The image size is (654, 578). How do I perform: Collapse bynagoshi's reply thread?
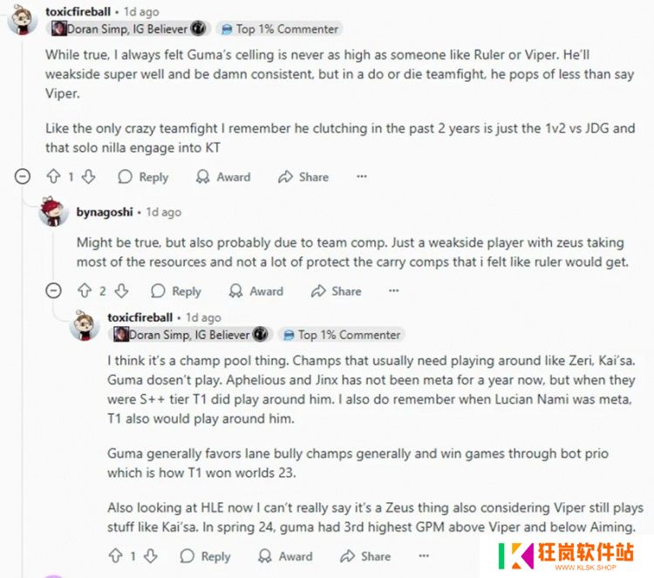point(53,290)
